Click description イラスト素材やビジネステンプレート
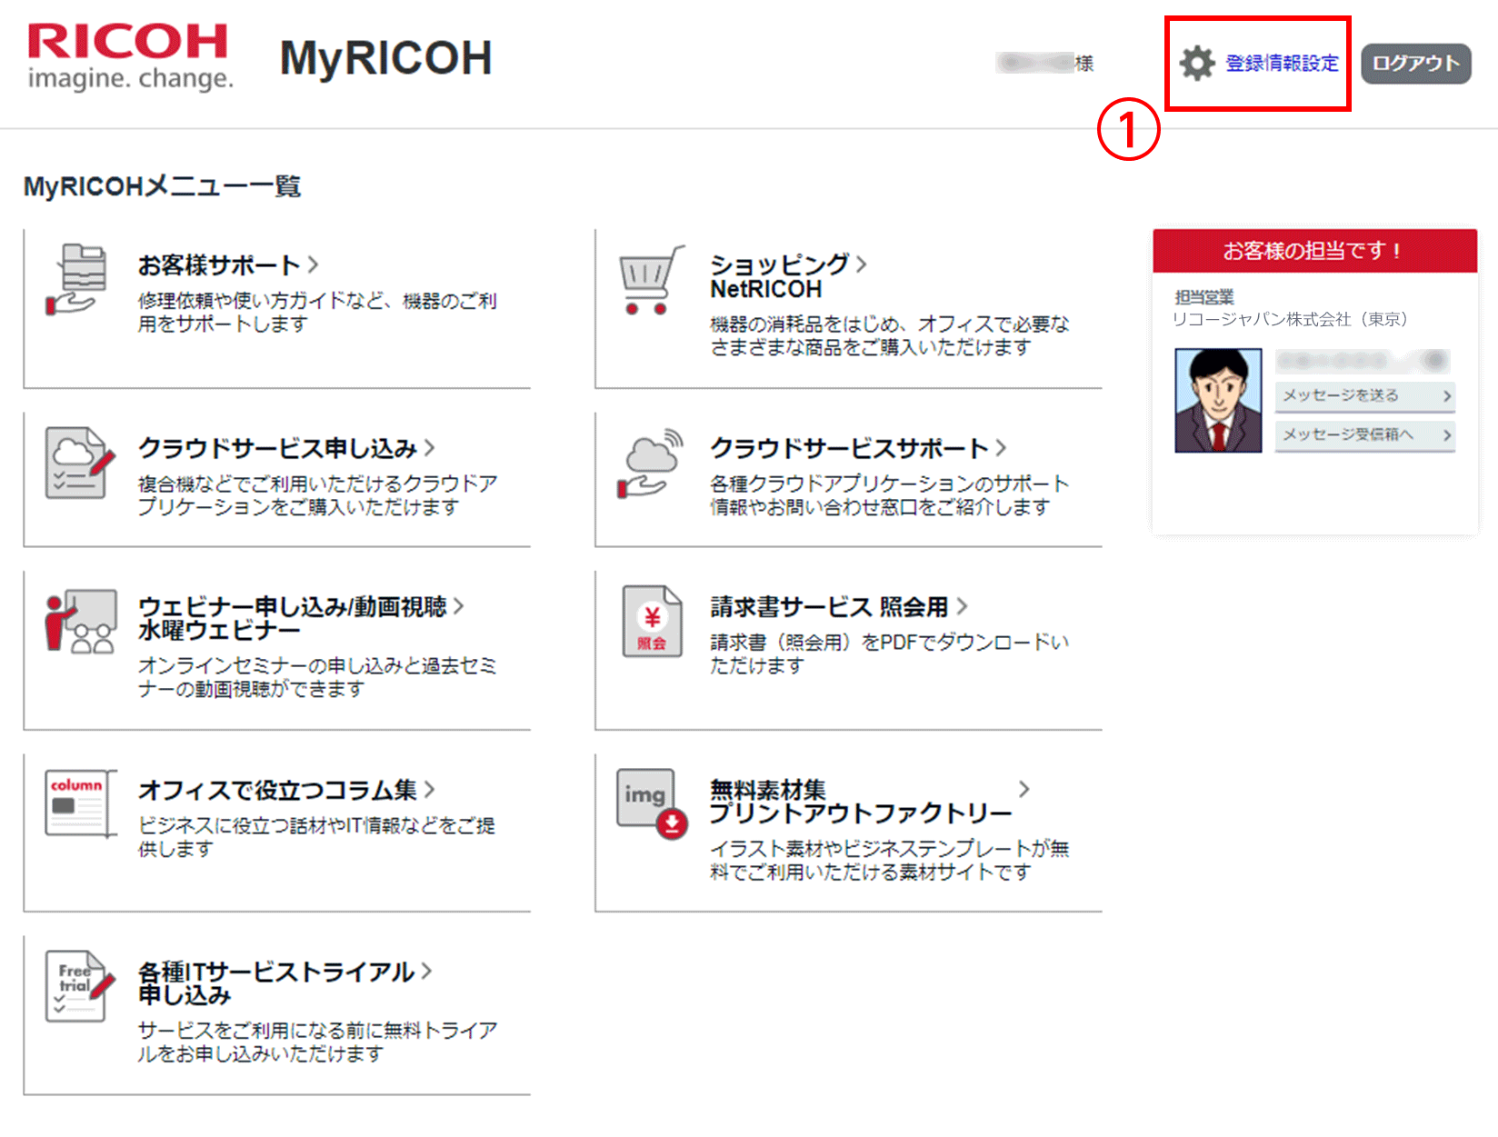Viewport: 1498px width, 1137px height. [x=889, y=861]
